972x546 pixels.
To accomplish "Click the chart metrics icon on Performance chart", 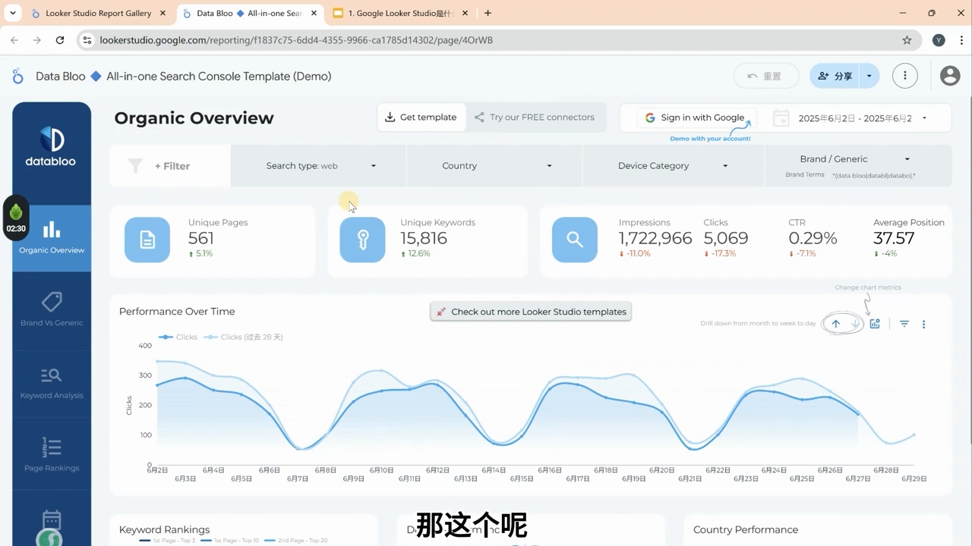I will 875,323.
